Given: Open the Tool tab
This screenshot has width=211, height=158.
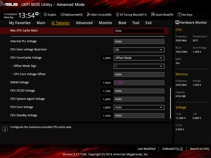Looking at the screenshot, I should coord(136,23).
